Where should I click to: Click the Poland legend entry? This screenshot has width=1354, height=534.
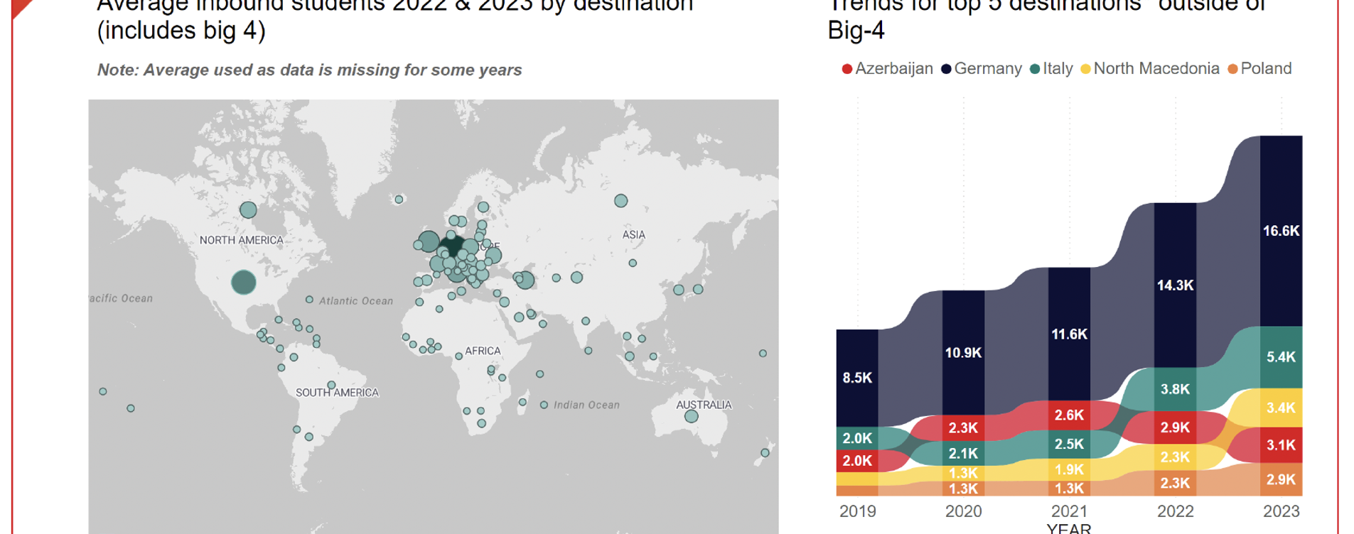(1259, 69)
